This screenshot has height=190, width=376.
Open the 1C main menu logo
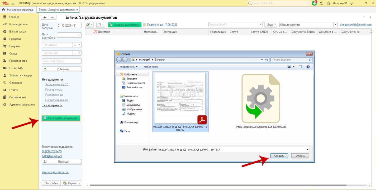click(x=5, y=3)
